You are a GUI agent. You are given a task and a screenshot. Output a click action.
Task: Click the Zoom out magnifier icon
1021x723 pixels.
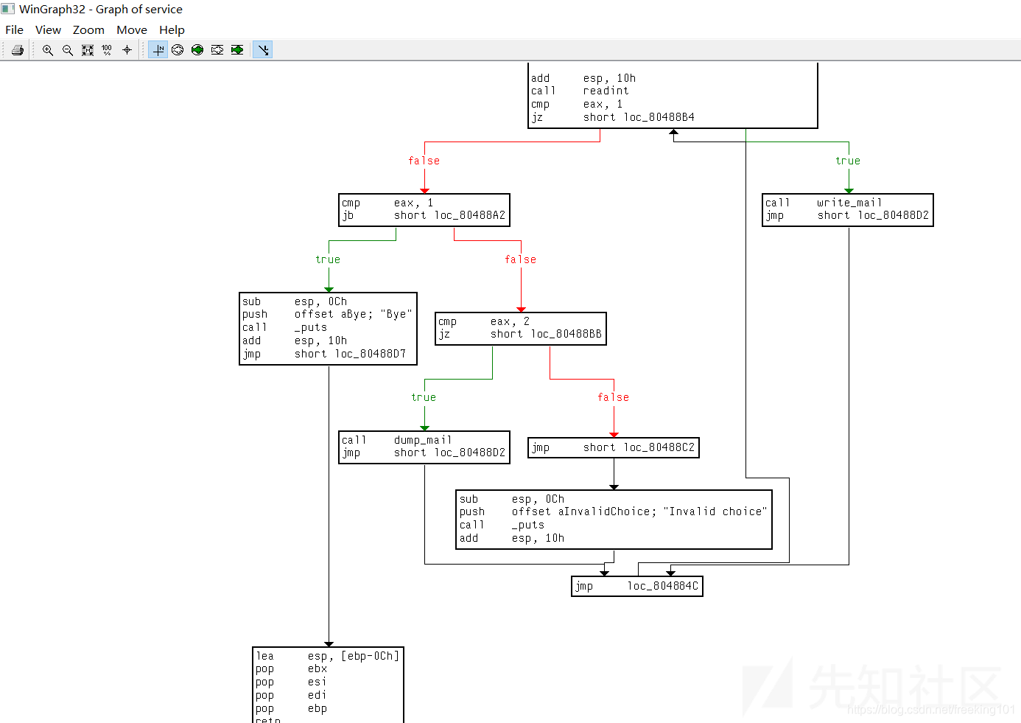point(68,50)
